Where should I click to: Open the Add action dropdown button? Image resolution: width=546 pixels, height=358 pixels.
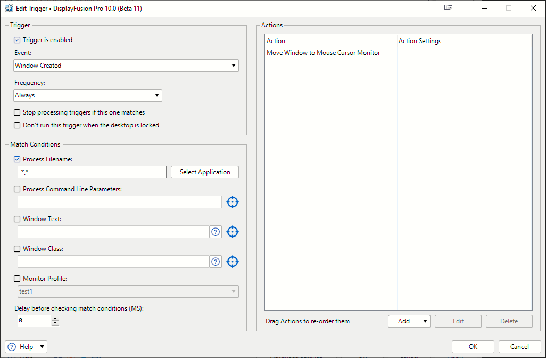(409, 321)
